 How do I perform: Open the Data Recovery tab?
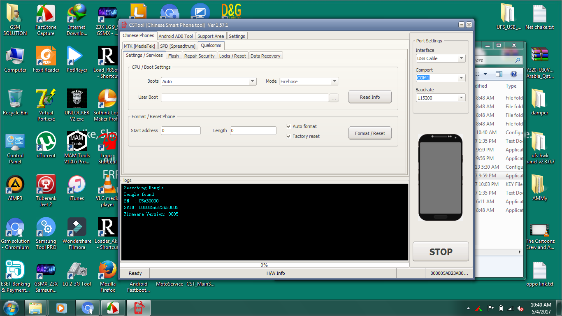(266, 56)
